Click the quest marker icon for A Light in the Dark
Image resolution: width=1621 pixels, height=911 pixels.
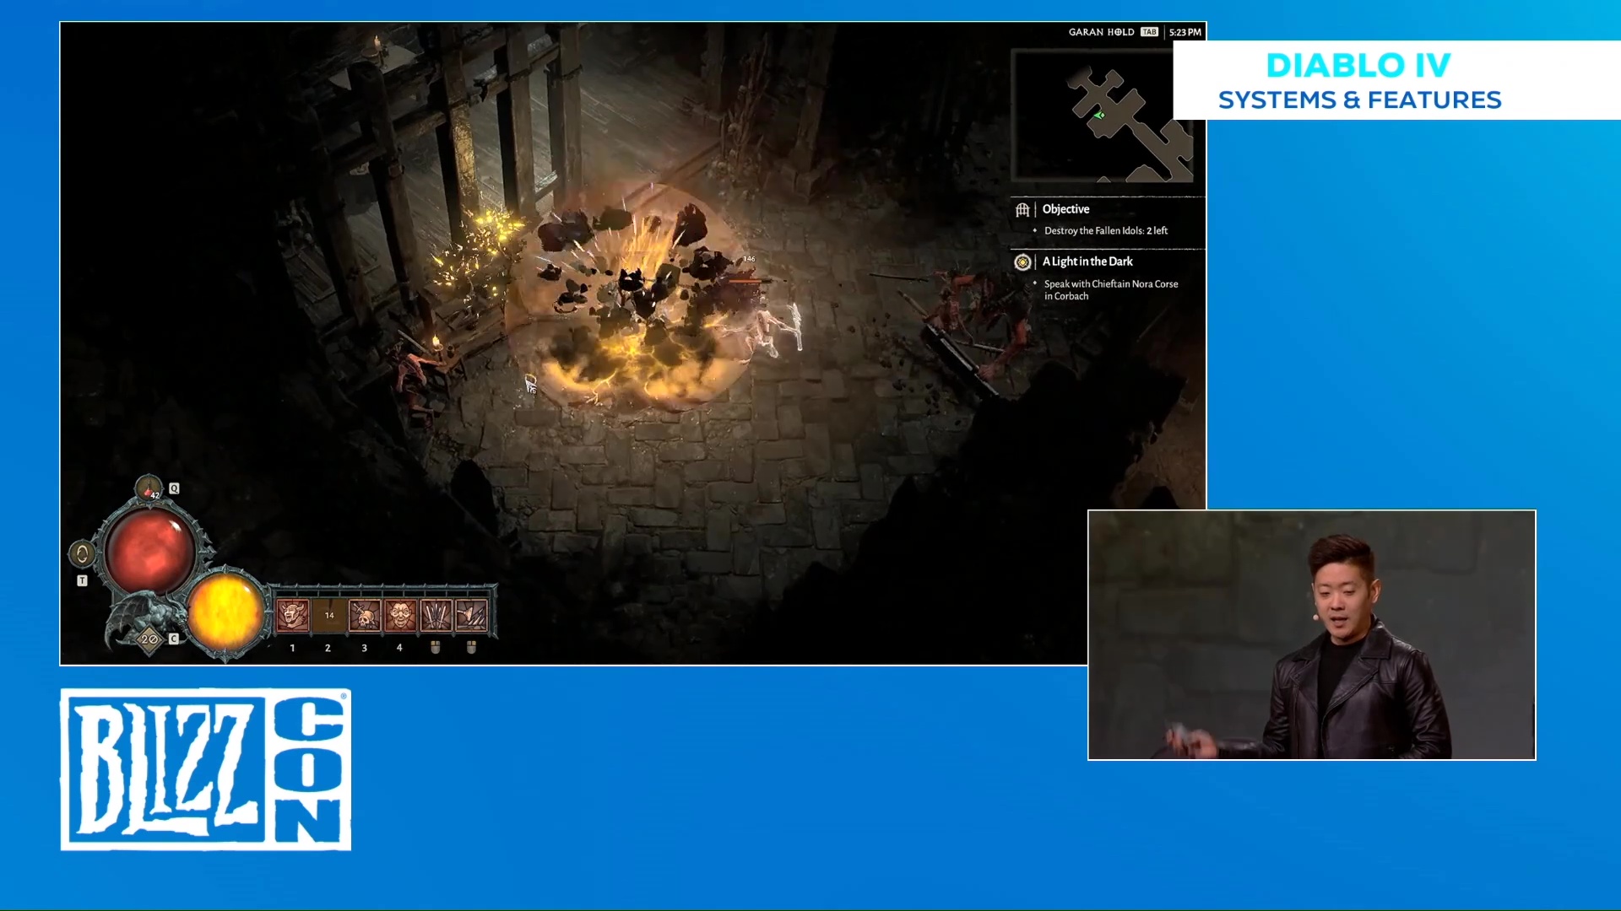coord(1022,262)
